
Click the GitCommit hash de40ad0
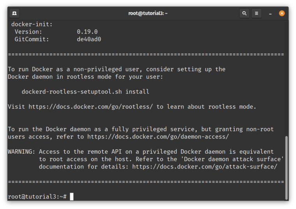(x=89, y=39)
